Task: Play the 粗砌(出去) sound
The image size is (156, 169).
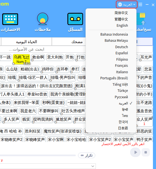Action: [x=30, y=69]
